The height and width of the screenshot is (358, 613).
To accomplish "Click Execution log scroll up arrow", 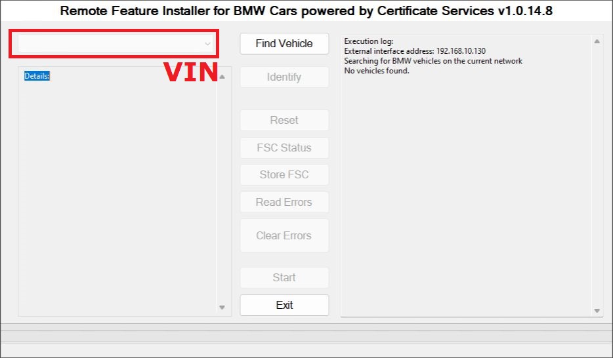I will [597, 41].
